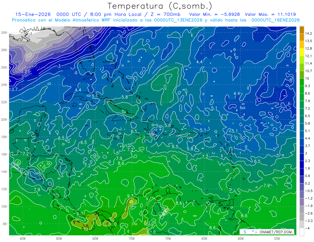
Task: Click the 16N latitude axis label
Action: click(x=4, y=154)
